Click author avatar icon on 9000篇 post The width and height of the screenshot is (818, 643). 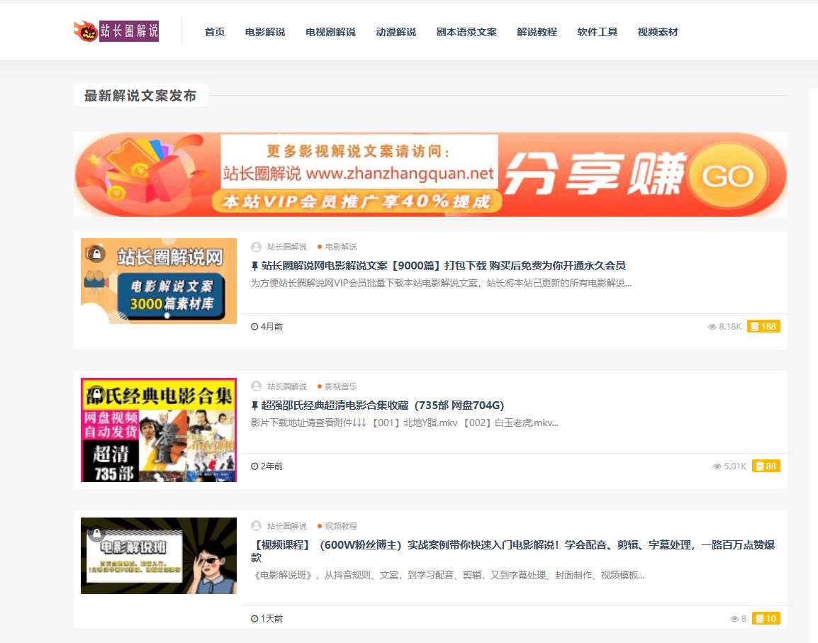click(x=256, y=247)
